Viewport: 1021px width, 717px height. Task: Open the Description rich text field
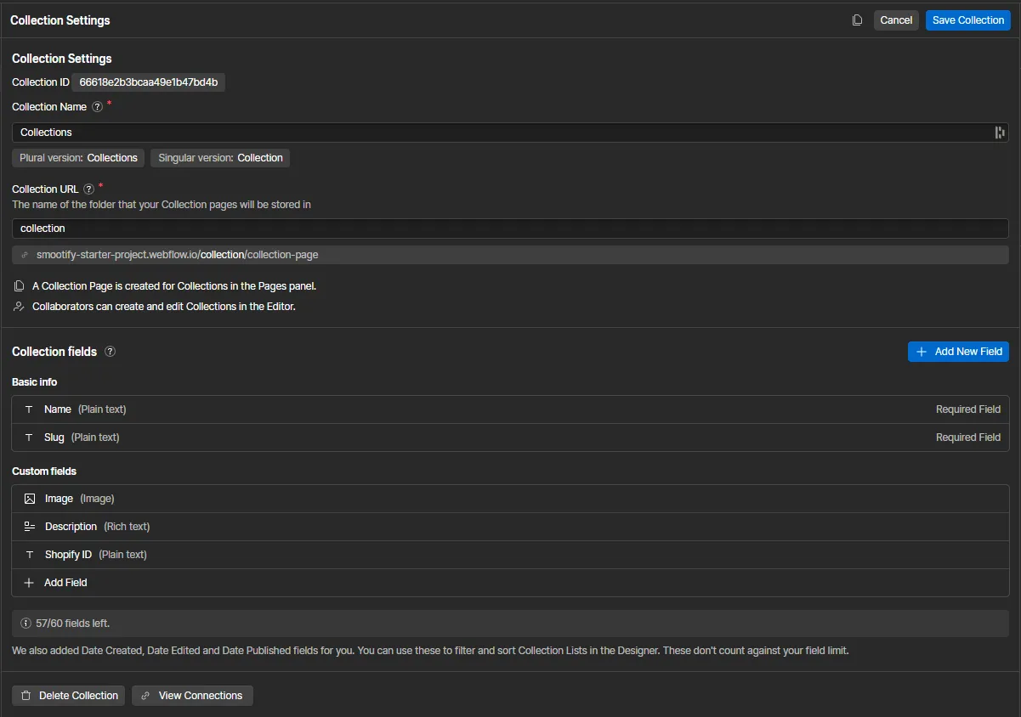510,527
